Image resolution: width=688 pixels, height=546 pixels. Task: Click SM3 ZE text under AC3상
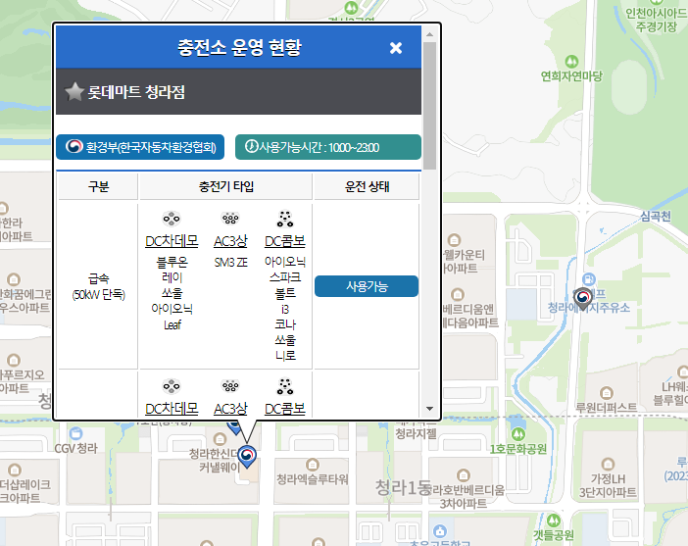point(230,263)
